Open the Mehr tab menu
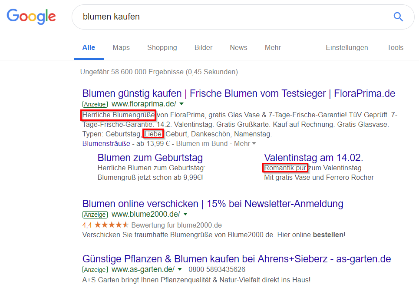Image resolution: width=419 pixels, height=291 pixels. coord(273,48)
